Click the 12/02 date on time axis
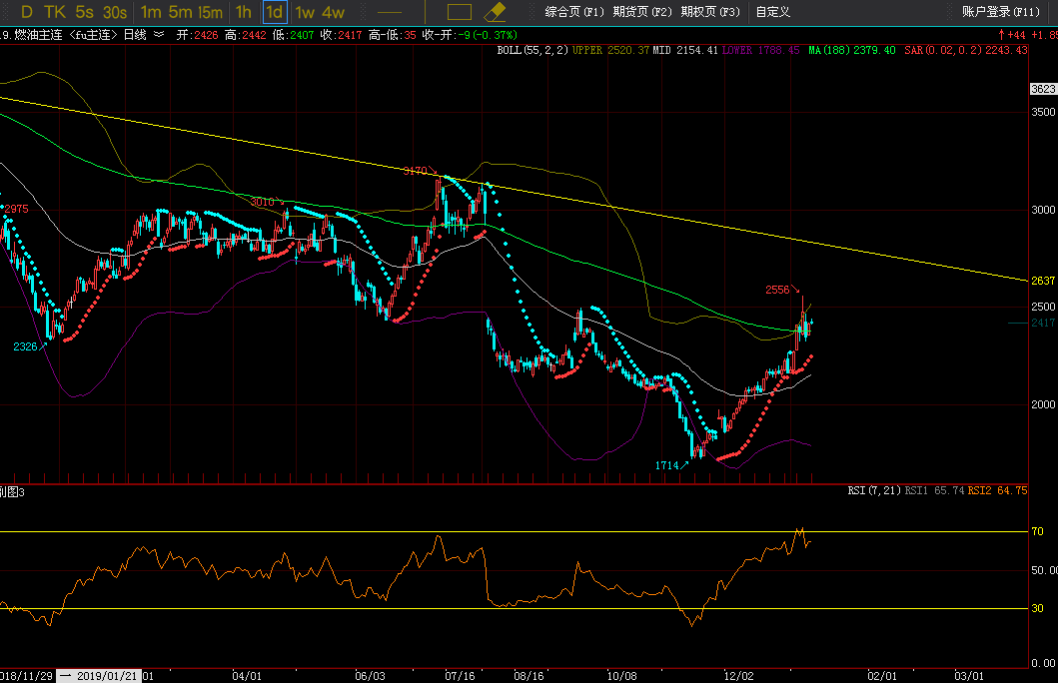This screenshot has height=683, width=1058. 739,676
